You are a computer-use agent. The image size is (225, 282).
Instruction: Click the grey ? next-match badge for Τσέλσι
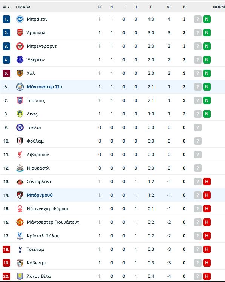click(x=198, y=127)
